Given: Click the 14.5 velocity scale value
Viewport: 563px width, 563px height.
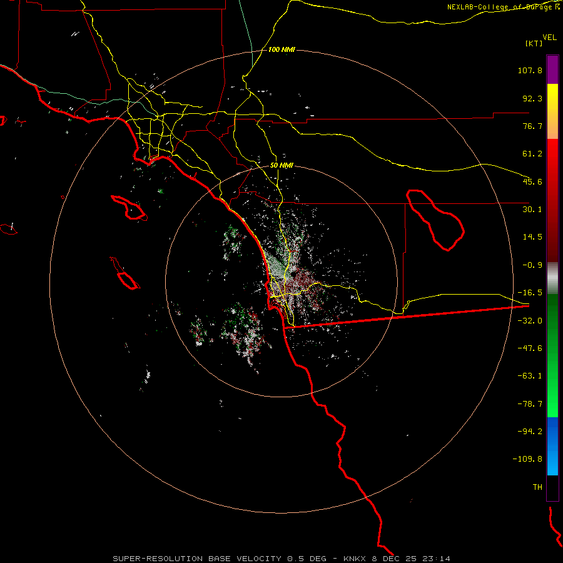Looking at the screenshot, I should (532, 237).
